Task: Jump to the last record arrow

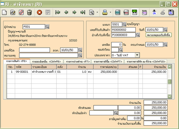Action: (83, 12)
